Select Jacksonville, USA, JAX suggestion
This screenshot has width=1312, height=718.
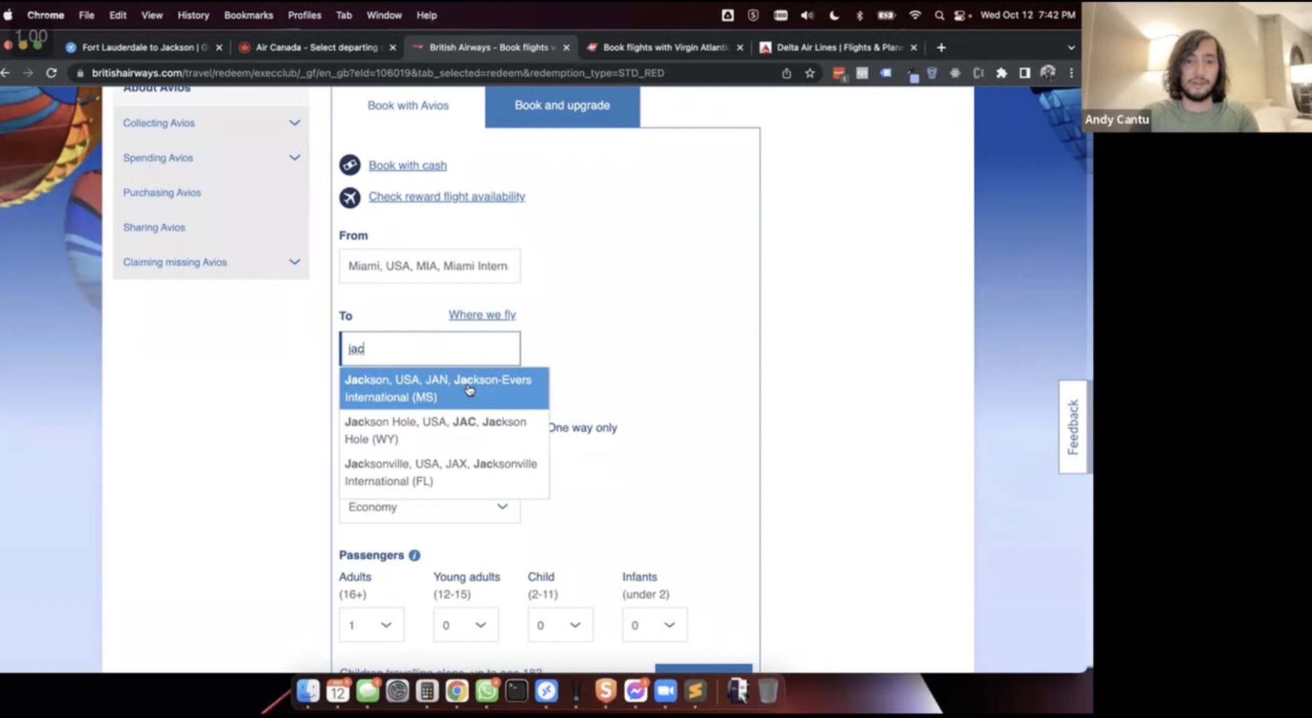tap(444, 472)
